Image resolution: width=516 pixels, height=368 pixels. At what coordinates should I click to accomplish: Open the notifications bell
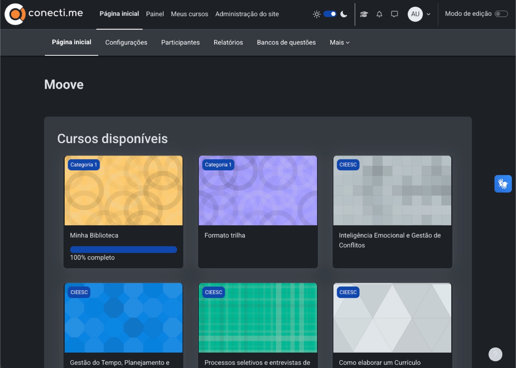pyautogui.click(x=379, y=14)
